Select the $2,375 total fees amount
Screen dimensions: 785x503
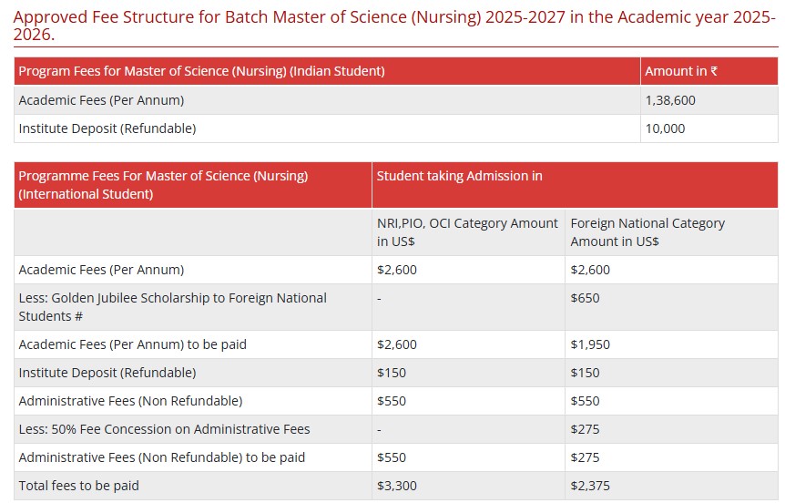[590, 486]
